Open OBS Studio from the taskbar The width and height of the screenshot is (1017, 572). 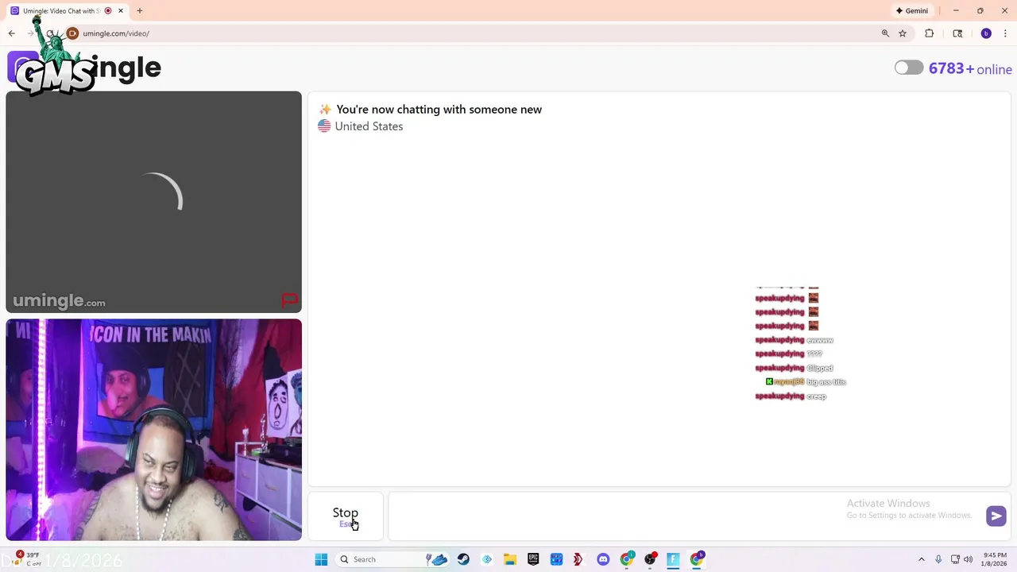[650, 559]
